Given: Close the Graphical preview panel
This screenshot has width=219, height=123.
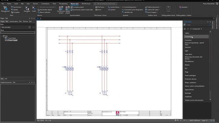Looking at the screenshot, I should coord(34,82).
